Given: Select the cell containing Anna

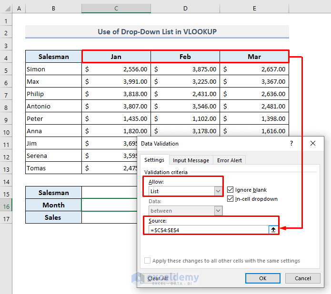Looking at the screenshot, I should tap(54, 131).
